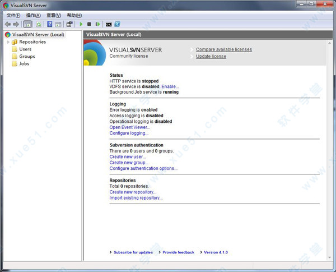Click Compare available licenses link
This screenshot has height=272, width=336.
click(224, 49)
